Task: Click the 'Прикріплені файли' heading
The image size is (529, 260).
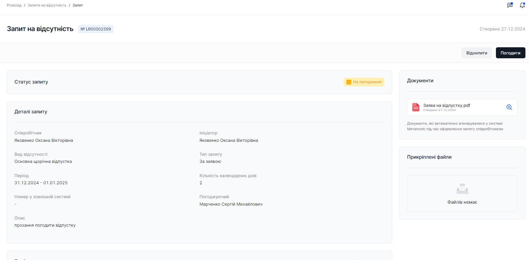Action: 429,157
